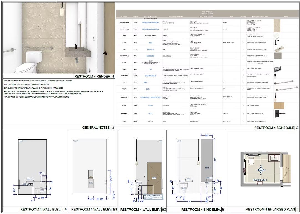
Task: Click the E4 elevation number box
Action: pyautogui.click(x=65, y=209)
